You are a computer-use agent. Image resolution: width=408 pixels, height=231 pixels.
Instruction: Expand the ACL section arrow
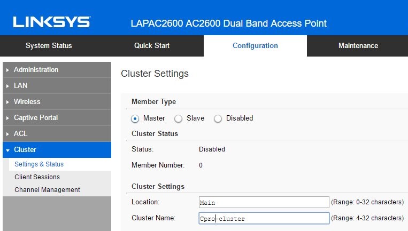(7, 134)
